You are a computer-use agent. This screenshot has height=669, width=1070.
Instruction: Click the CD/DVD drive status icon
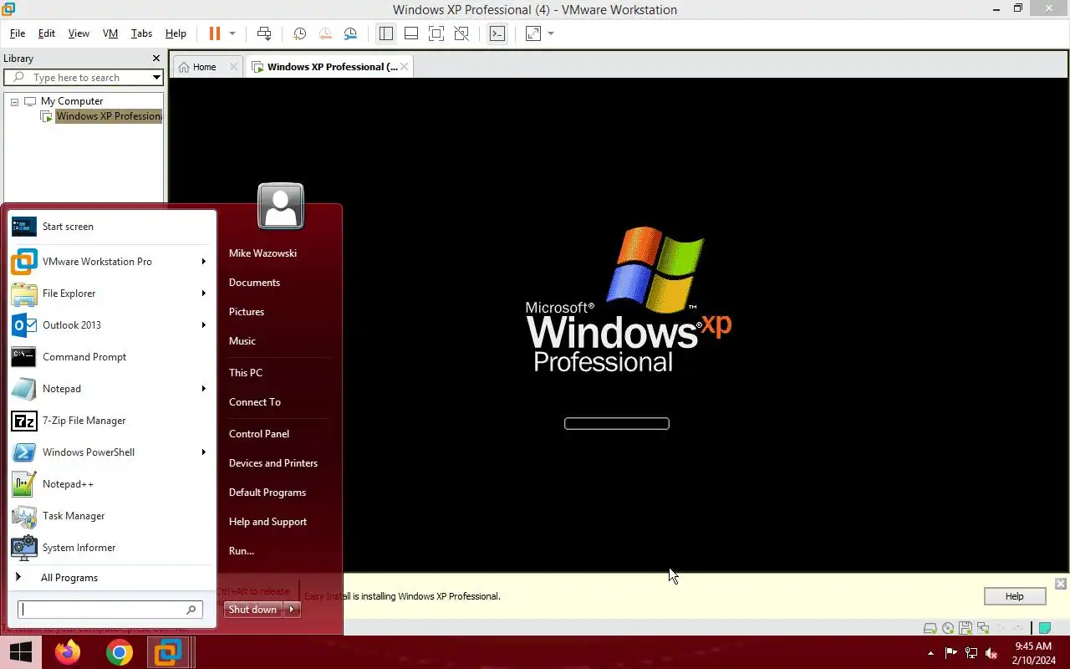click(x=948, y=628)
